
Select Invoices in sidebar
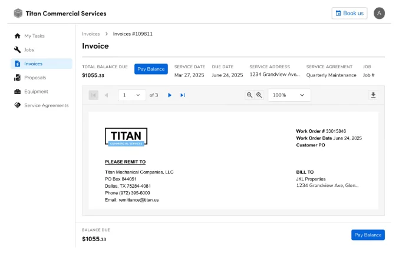tap(41, 64)
